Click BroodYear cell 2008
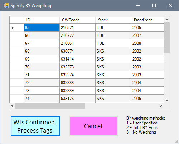 point(147,43)
